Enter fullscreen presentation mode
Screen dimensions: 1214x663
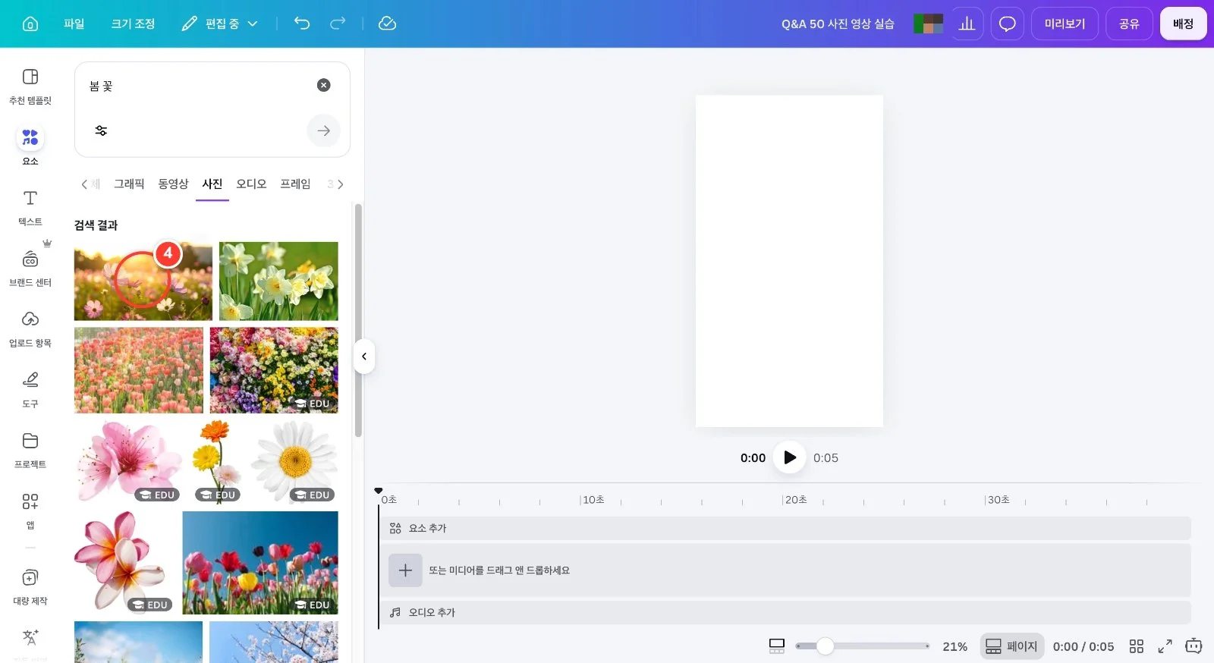click(x=1165, y=646)
